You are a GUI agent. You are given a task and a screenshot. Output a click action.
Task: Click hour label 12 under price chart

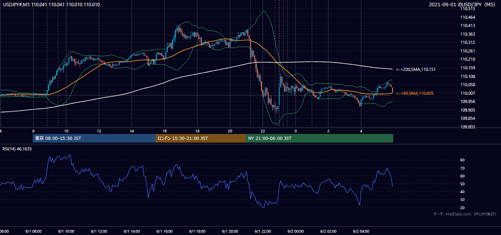(x=99, y=131)
